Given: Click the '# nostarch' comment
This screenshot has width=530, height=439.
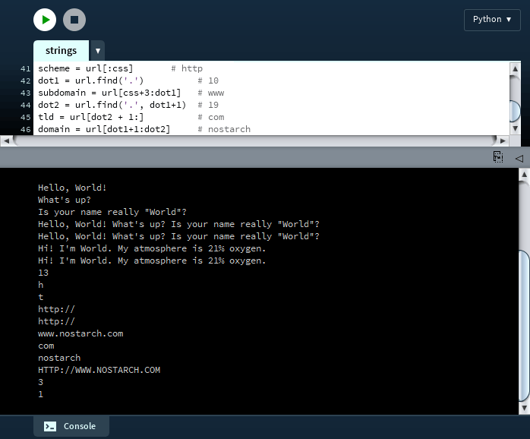Looking at the screenshot, I should tap(224, 129).
